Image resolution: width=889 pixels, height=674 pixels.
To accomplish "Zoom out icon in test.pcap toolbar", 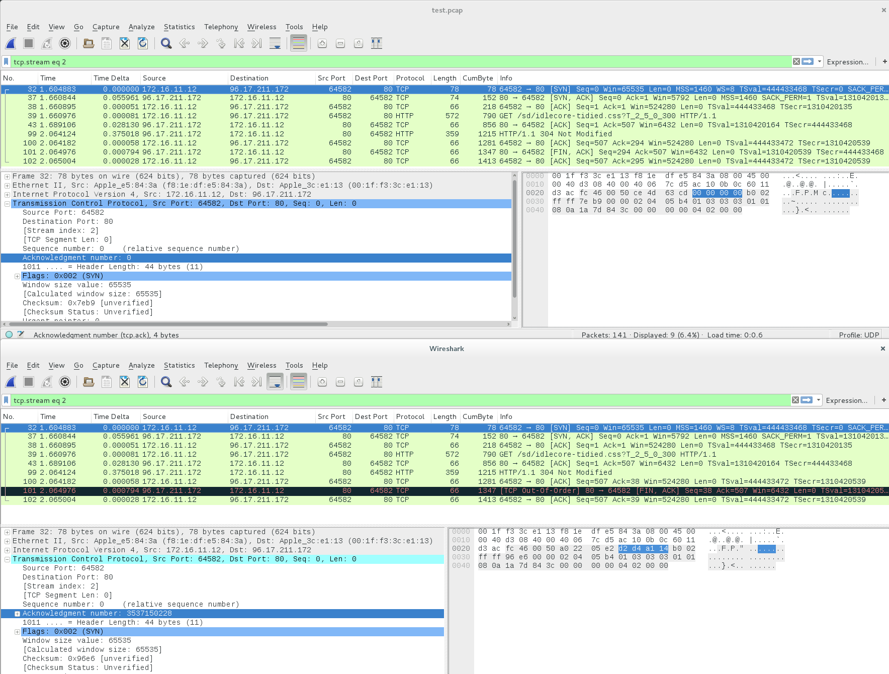I will pyautogui.click(x=340, y=44).
